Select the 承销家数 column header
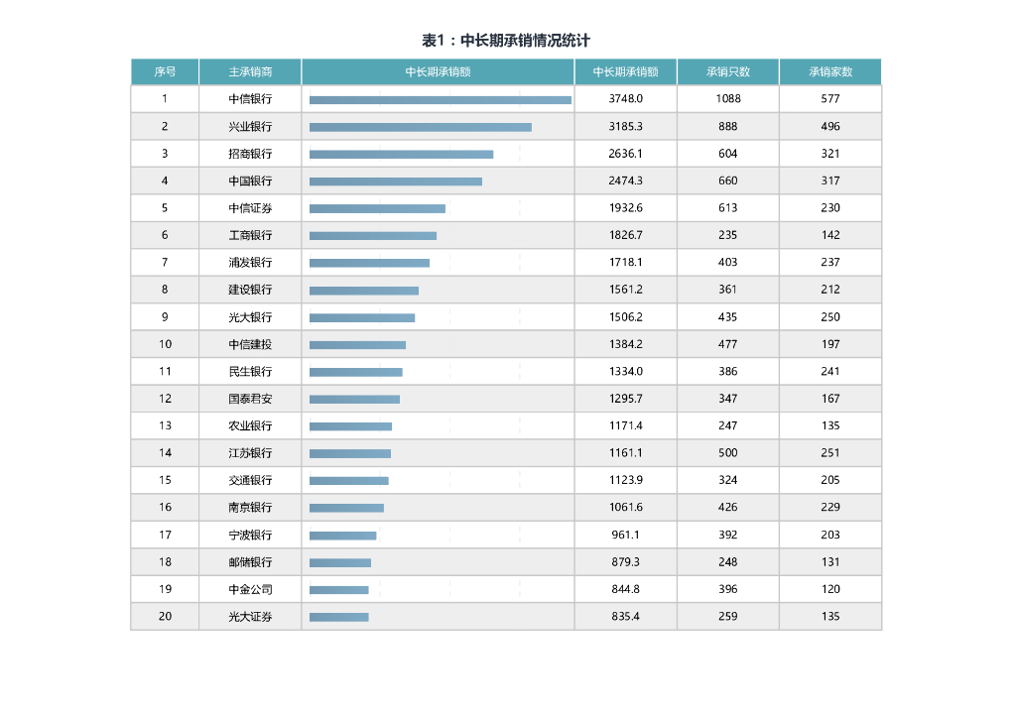The height and width of the screenshot is (718, 1016). click(x=830, y=71)
